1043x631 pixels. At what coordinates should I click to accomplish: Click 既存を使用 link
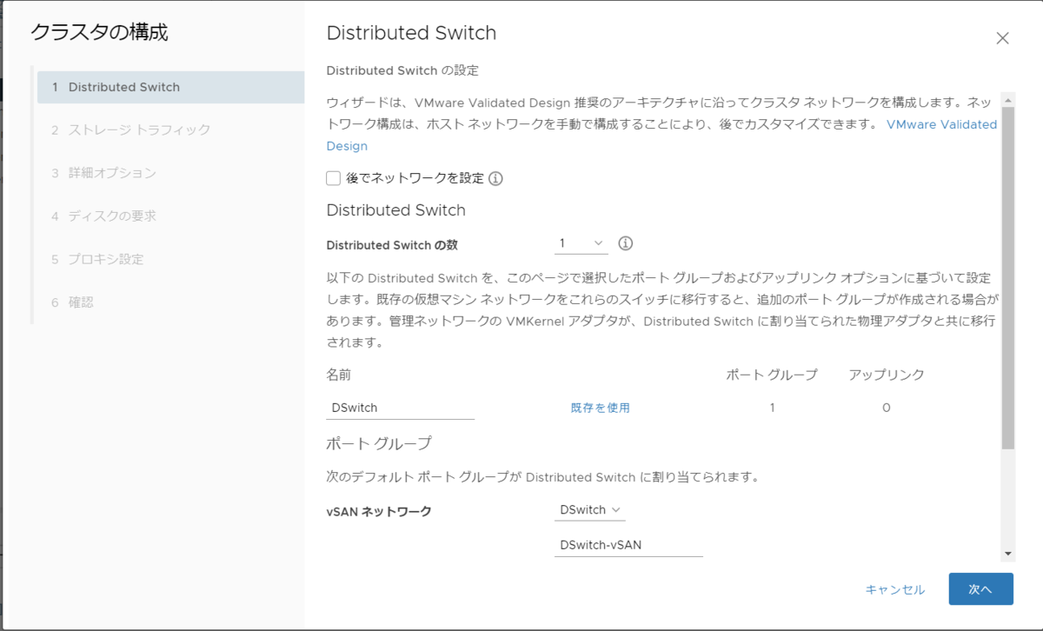[x=600, y=408]
